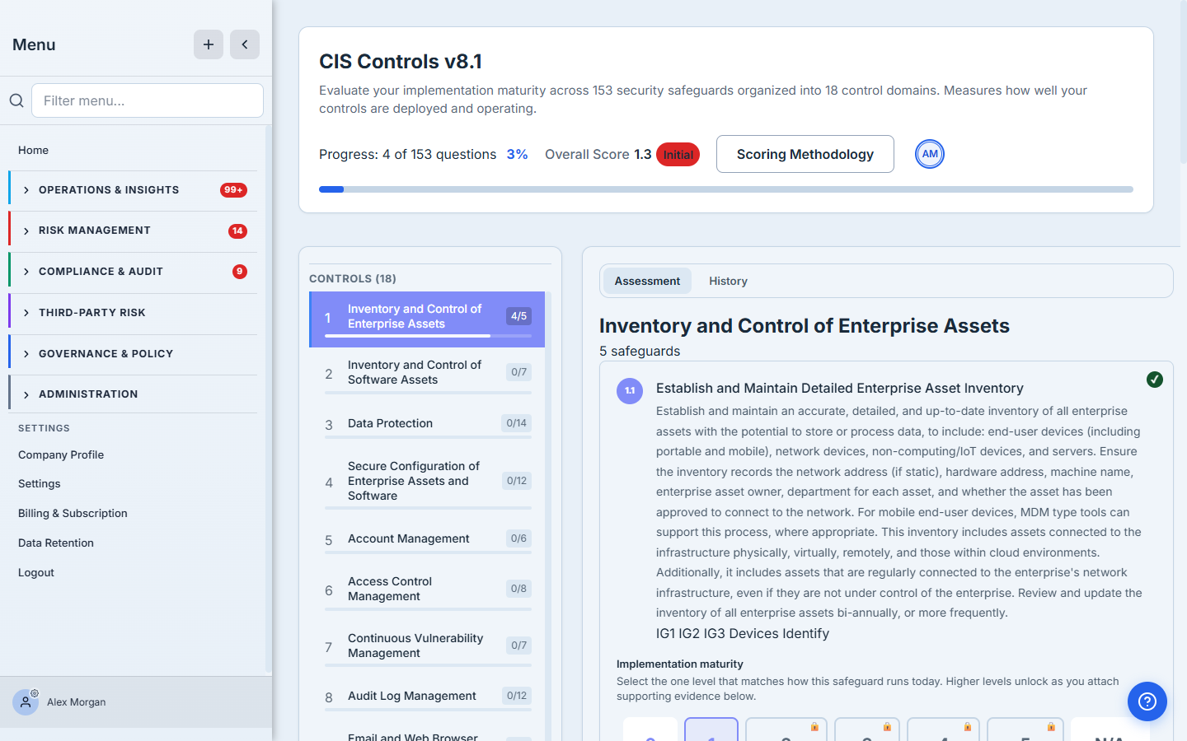Expand the Administration menu group
The width and height of the screenshot is (1187, 741).
tap(133, 394)
